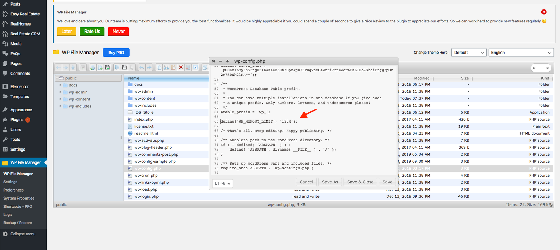Image resolution: width=560 pixels, height=250 pixels.
Task: Expand the wp-content tree node
Action: tap(60, 99)
